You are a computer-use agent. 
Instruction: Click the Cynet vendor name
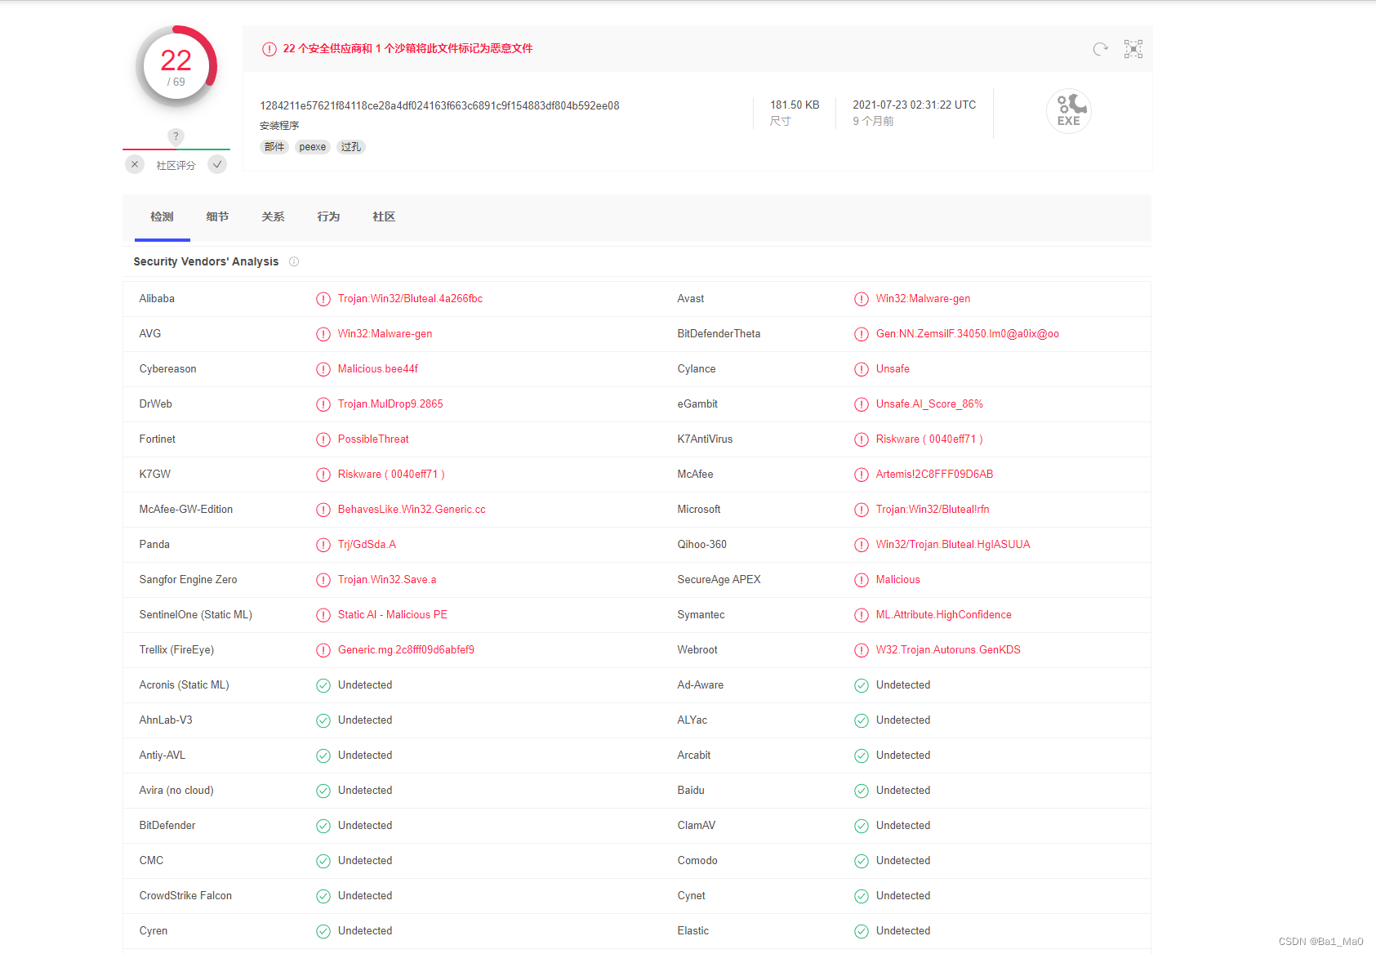[x=691, y=896]
